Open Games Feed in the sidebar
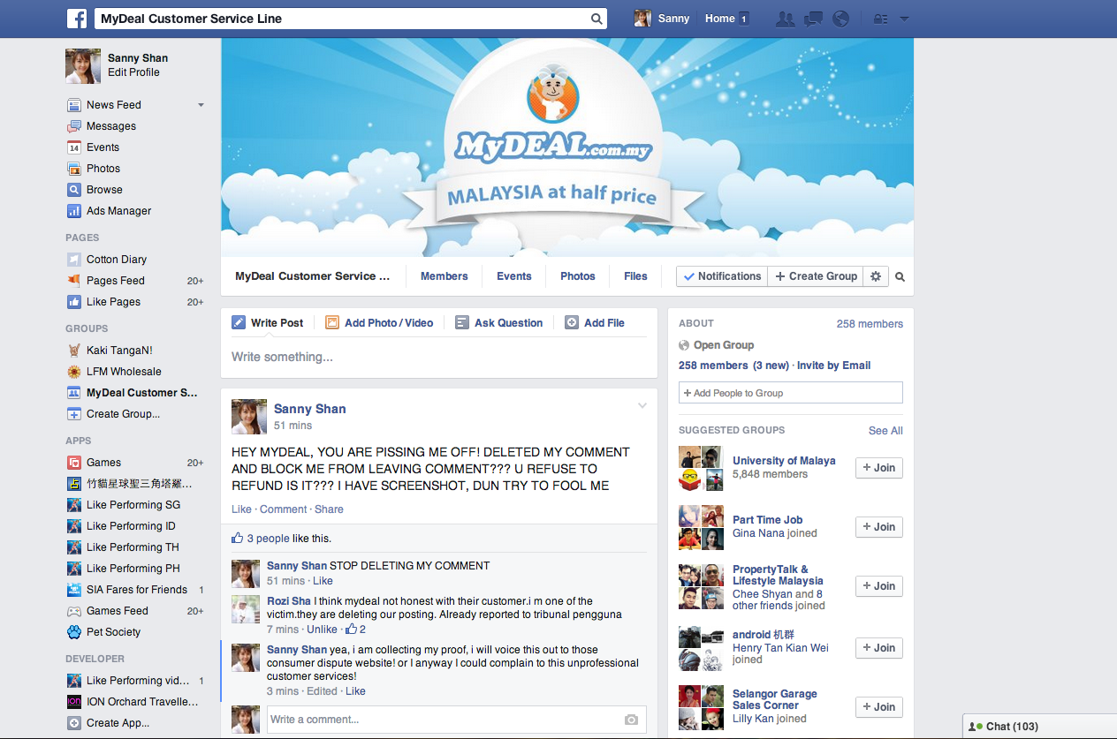Screen dimensions: 1117x739 click(117, 611)
